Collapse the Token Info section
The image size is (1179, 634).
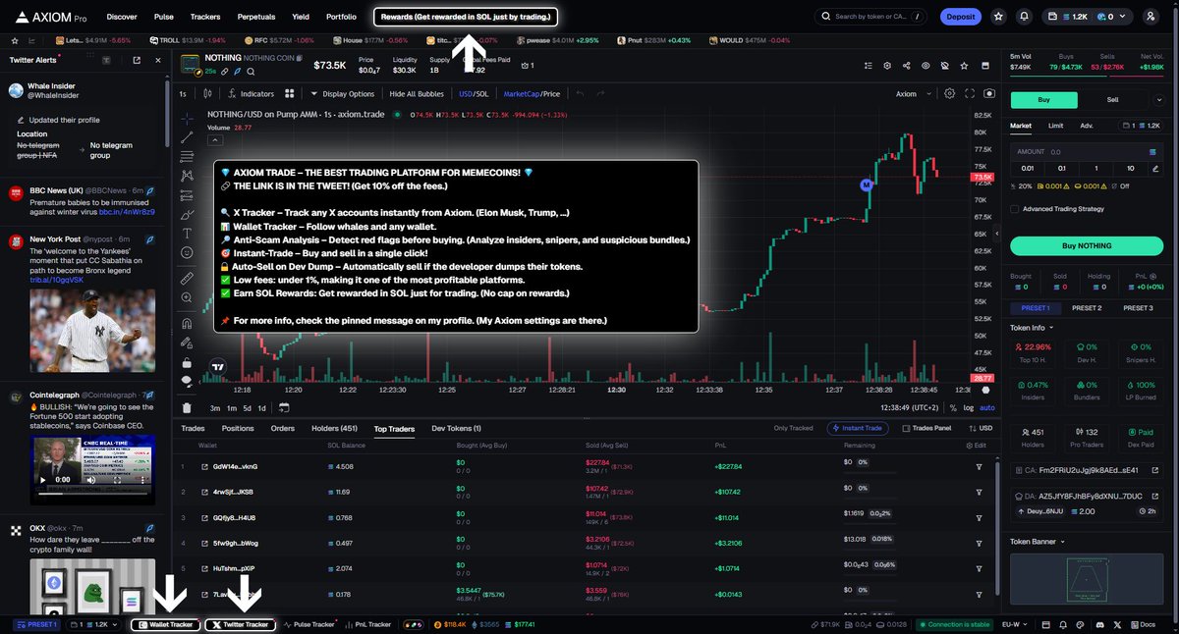(1032, 328)
